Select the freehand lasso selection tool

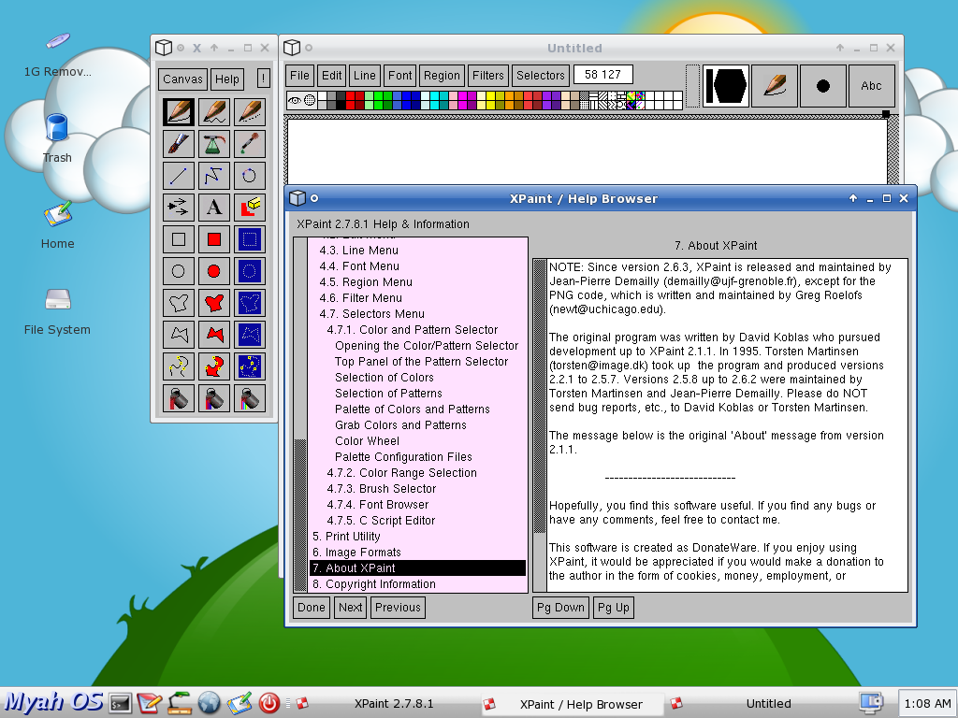[x=249, y=303]
